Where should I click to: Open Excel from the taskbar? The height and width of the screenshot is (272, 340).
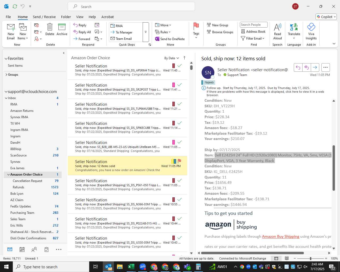pyautogui.click(x=131, y=267)
